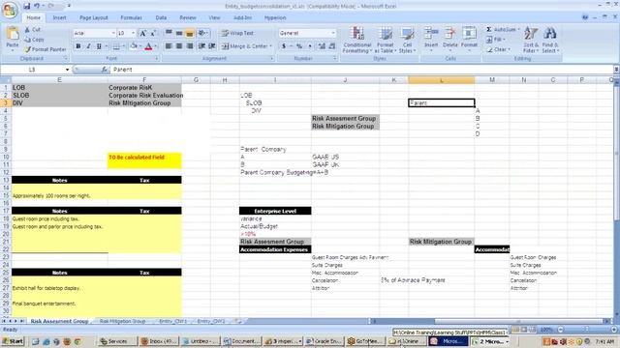Screen dimensions: 620x348
Task: Click Insert cells button
Action: (431, 40)
